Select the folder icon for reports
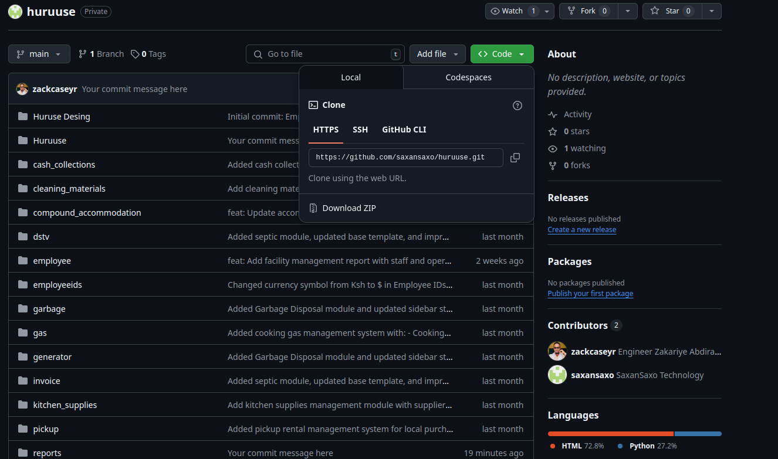778x459 pixels. pos(23,453)
